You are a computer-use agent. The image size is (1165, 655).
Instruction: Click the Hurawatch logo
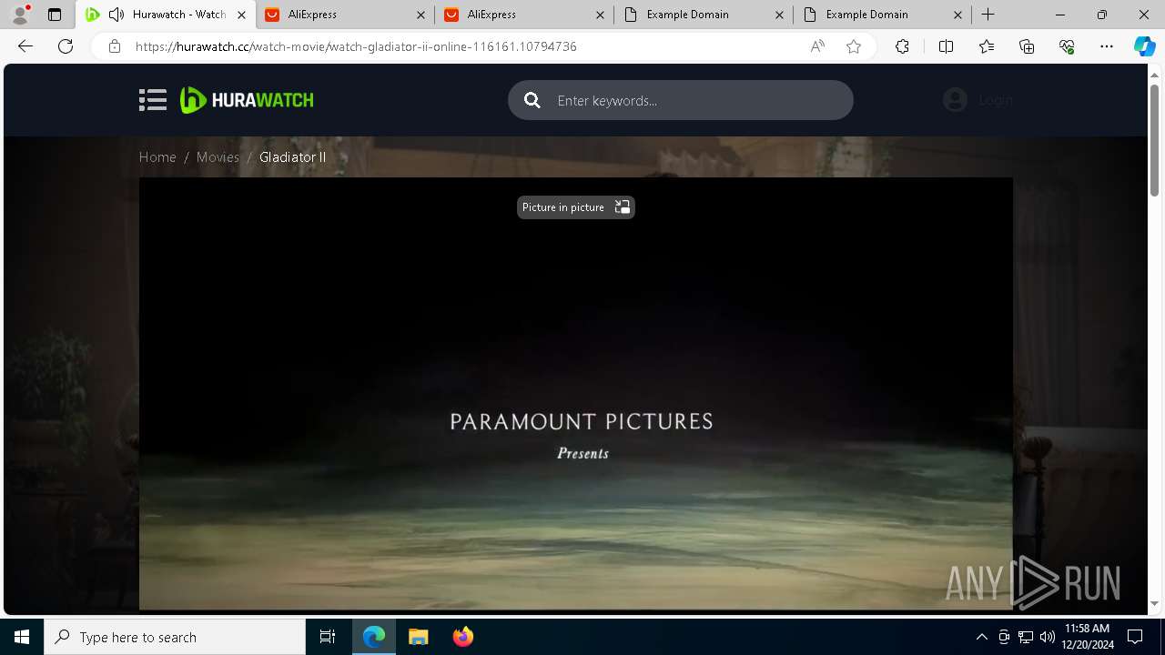pos(247,100)
